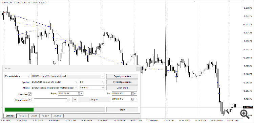Toggle the Visual mode checkbox
Screen dimensions: 254x123
pyautogui.click(x=30, y=100)
